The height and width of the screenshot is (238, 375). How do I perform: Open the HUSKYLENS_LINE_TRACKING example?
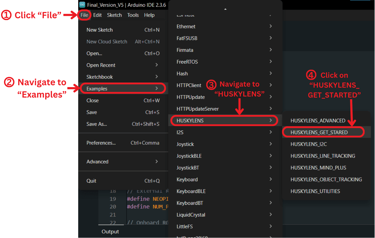(x=323, y=156)
